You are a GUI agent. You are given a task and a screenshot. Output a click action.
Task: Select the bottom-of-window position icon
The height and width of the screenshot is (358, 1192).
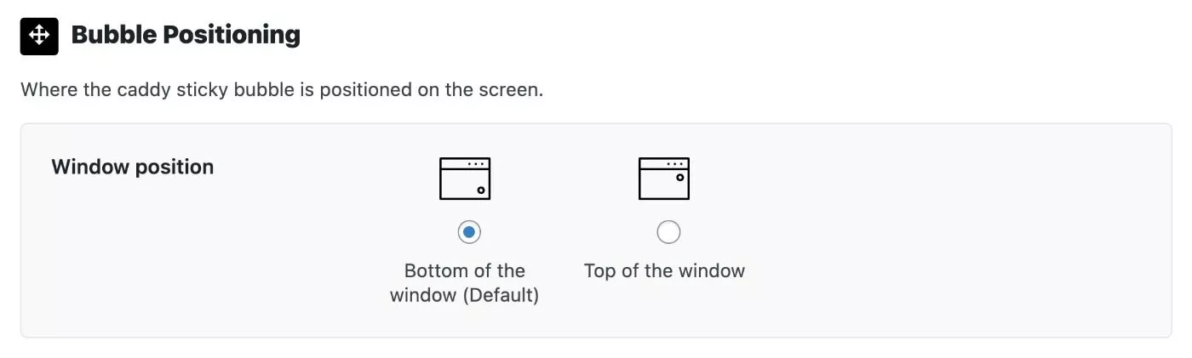[x=465, y=179]
